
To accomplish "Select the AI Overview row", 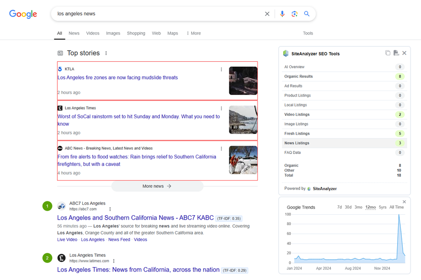I will [345, 67].
